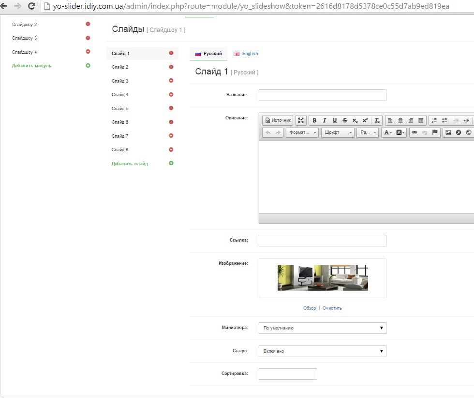Image resolution: width=474 pixels, height=402 pixels.
Task: Open the Шрифт font dropdown
Action: 338,132
